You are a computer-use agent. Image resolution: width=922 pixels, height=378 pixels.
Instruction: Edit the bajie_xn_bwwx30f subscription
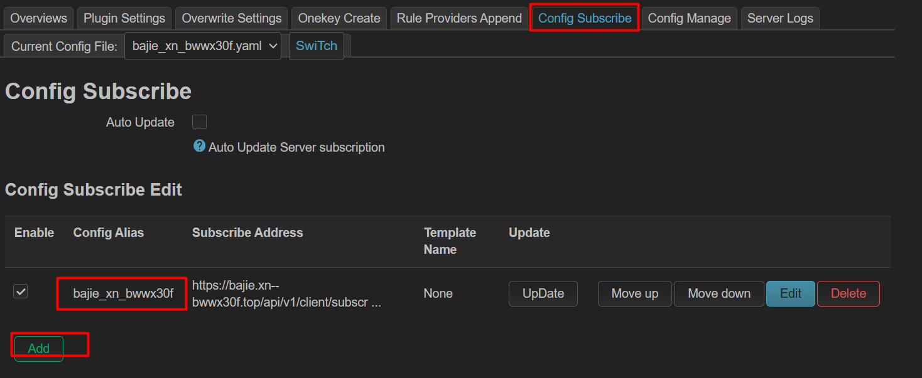click(x=790, y=293)
